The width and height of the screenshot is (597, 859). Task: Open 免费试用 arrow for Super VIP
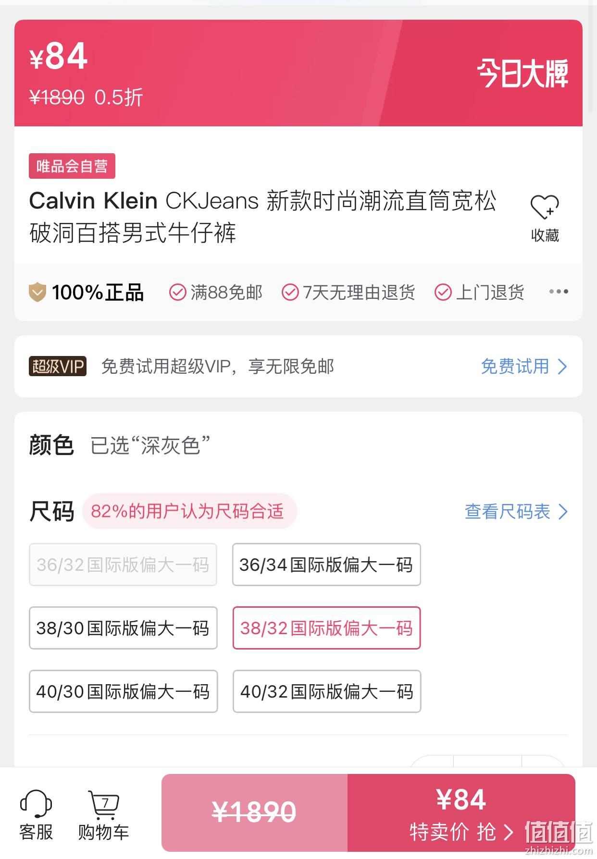coord(562,367)
